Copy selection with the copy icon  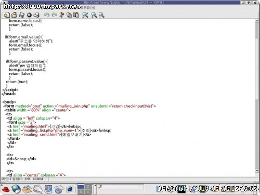(69, 15)
